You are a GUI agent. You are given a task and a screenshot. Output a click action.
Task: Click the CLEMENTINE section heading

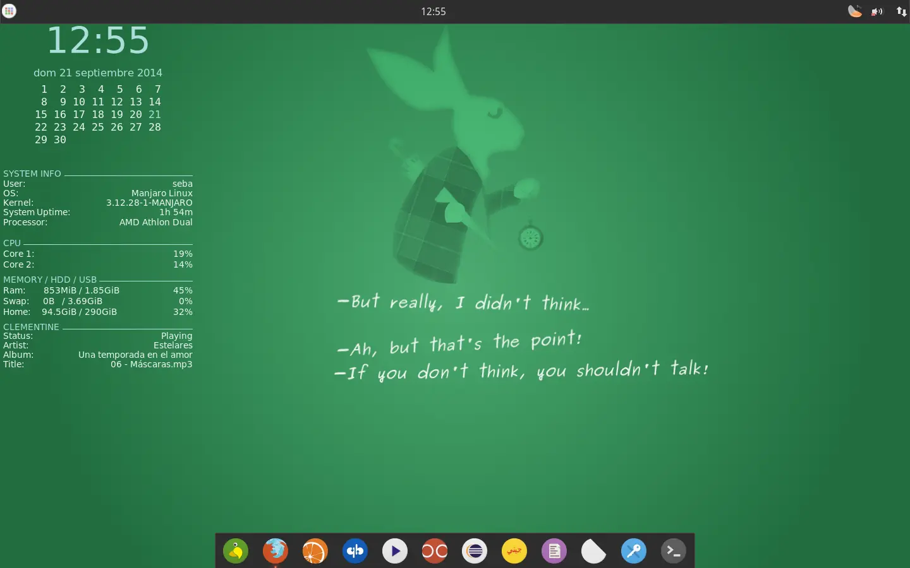[31, 327]
